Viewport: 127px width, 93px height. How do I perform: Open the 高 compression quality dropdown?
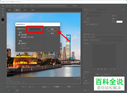pyautogui.click(x=93, y=16)
